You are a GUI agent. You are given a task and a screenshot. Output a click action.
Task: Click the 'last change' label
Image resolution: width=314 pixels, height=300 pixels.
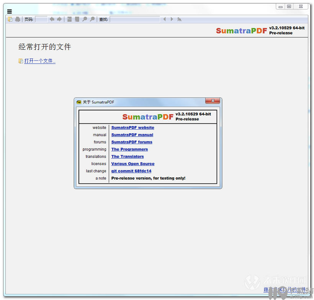96,171
